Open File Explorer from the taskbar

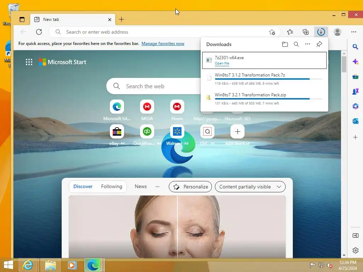[x=50, y=265]
